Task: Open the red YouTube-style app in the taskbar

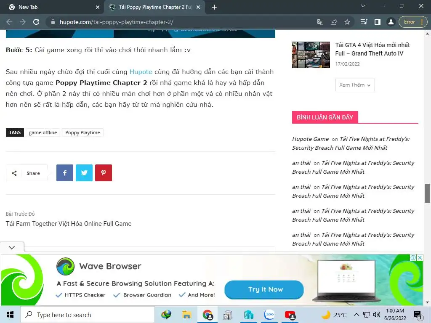Action: tap(290, 315)
